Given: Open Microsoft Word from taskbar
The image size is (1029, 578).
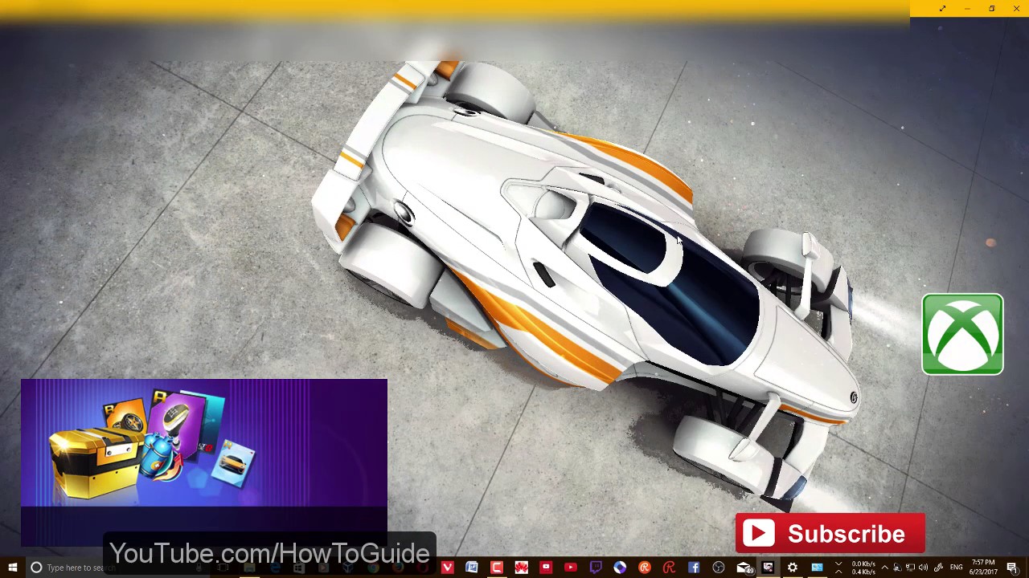Looking at the screenshot, I should click(x=472, y=568).
